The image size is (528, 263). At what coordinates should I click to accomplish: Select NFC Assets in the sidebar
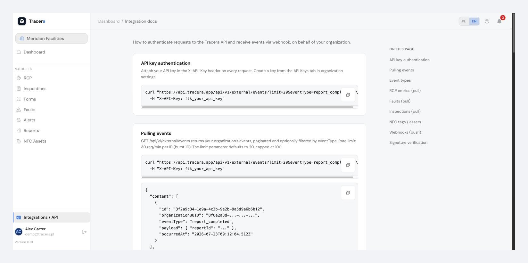[52, 141]
